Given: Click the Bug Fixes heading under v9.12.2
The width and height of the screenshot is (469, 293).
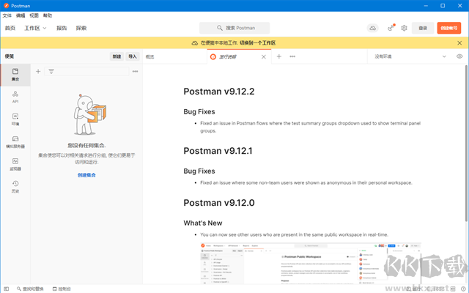Looking at the screenshot, I should pos(199,111).
